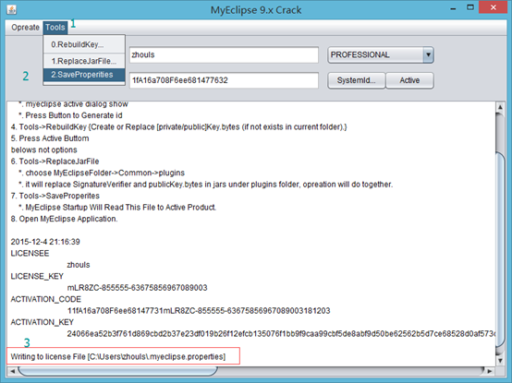Close the Tools menu
This screenshot has height=383, width=512.
coord(55,28)
